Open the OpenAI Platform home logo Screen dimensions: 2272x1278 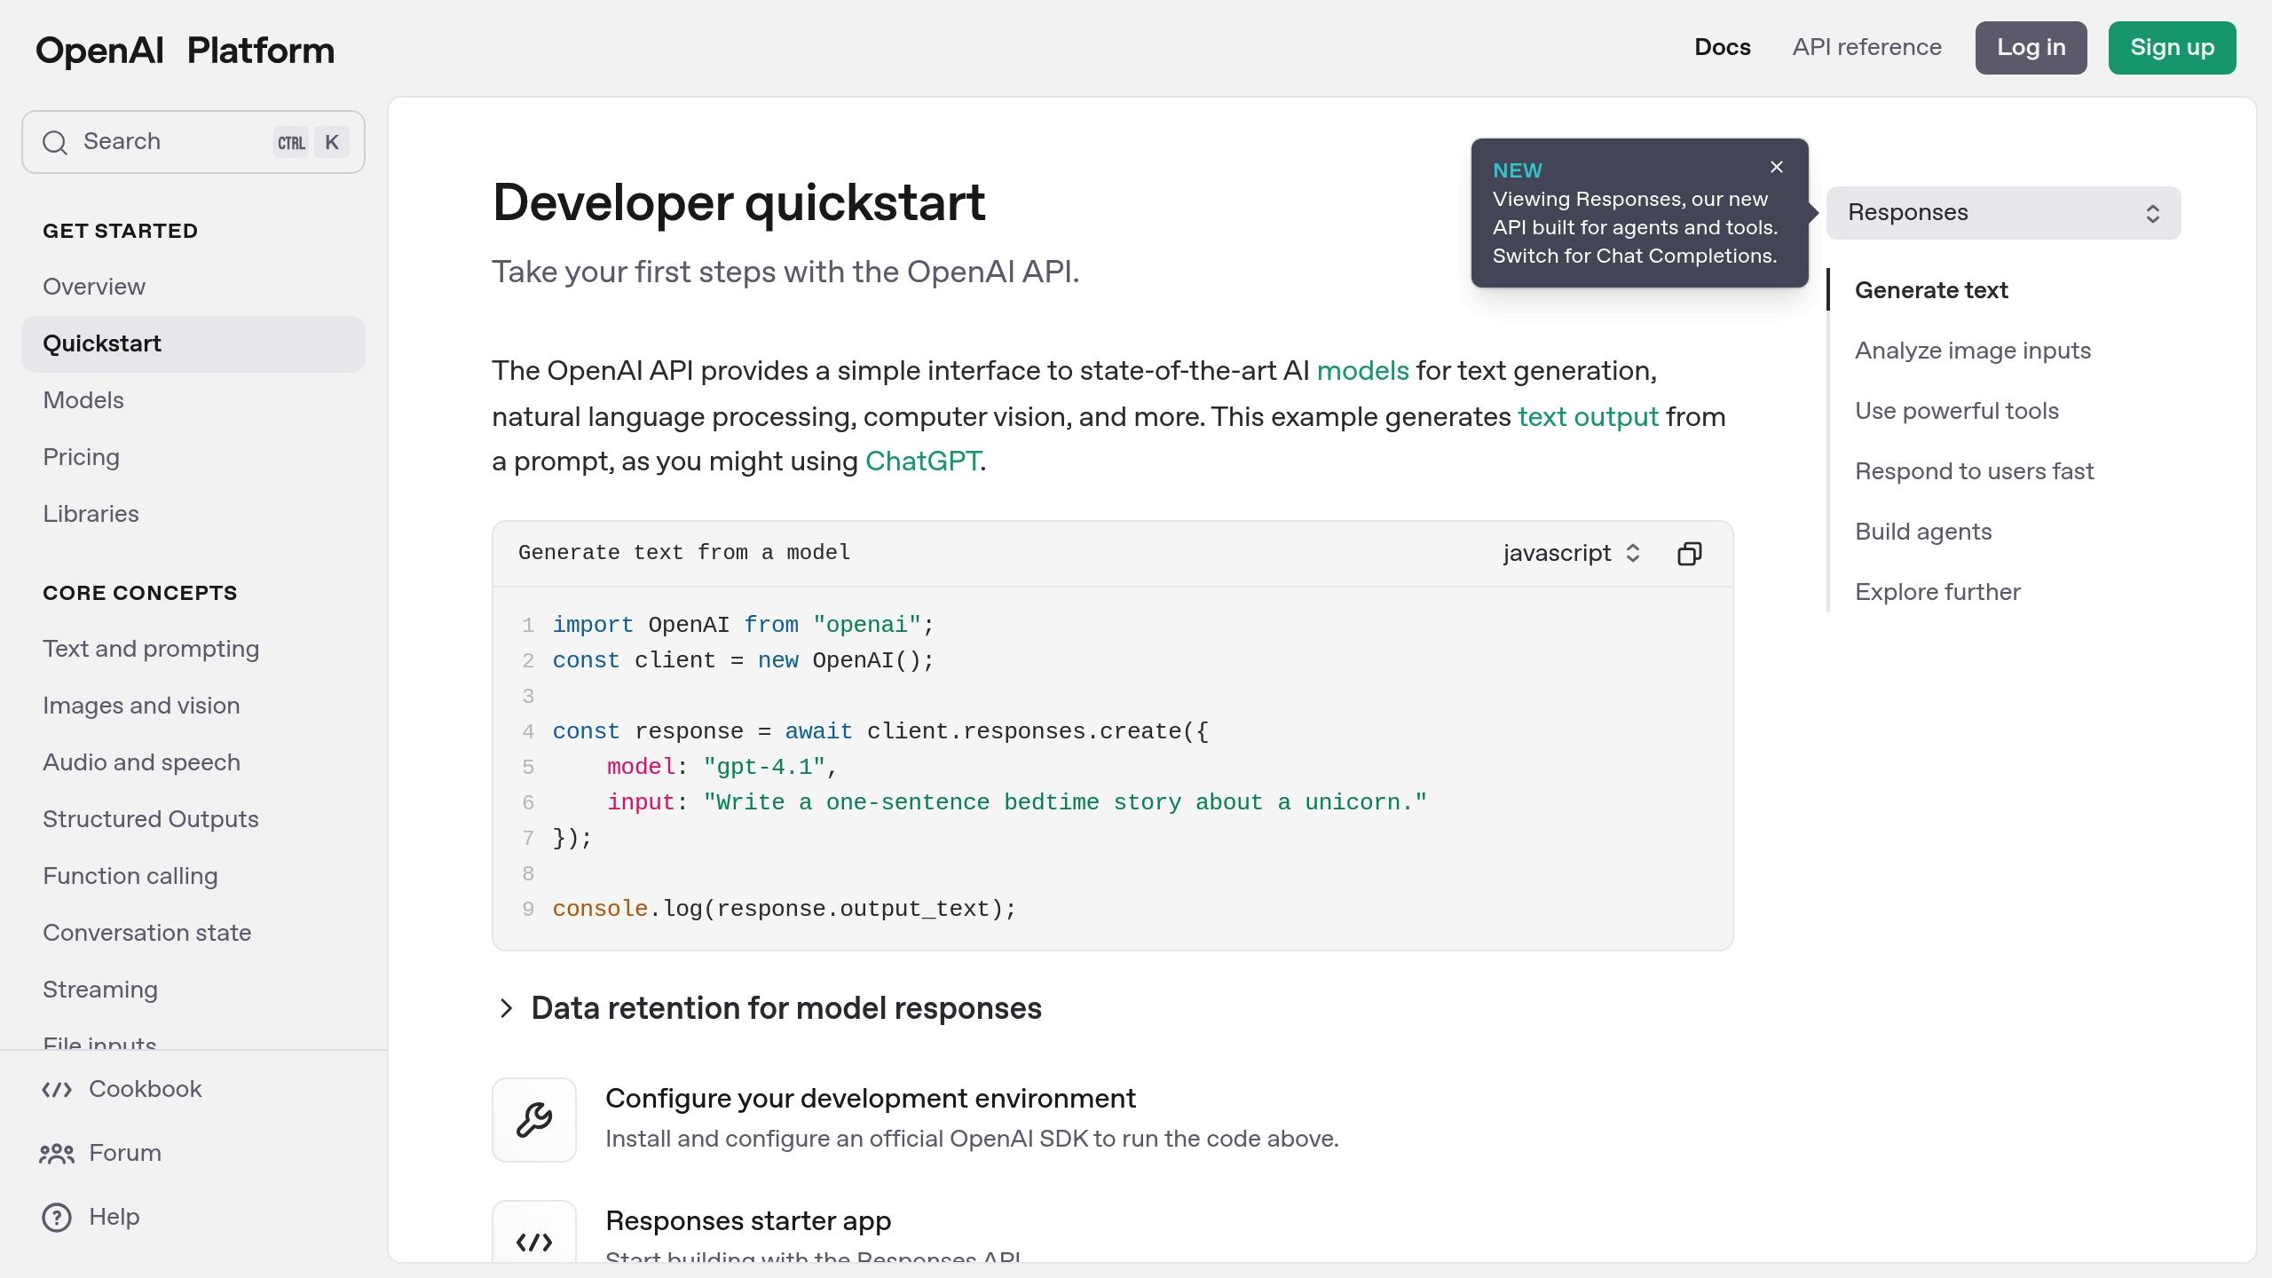coord(185,51)
